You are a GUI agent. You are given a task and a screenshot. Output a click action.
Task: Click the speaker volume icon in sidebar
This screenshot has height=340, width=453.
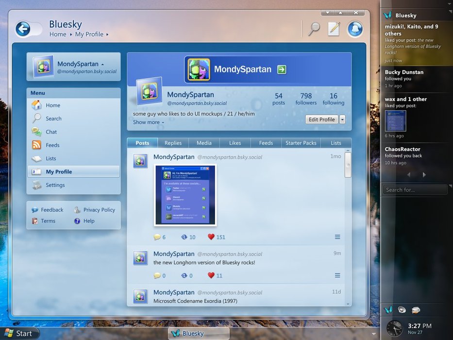402,310
